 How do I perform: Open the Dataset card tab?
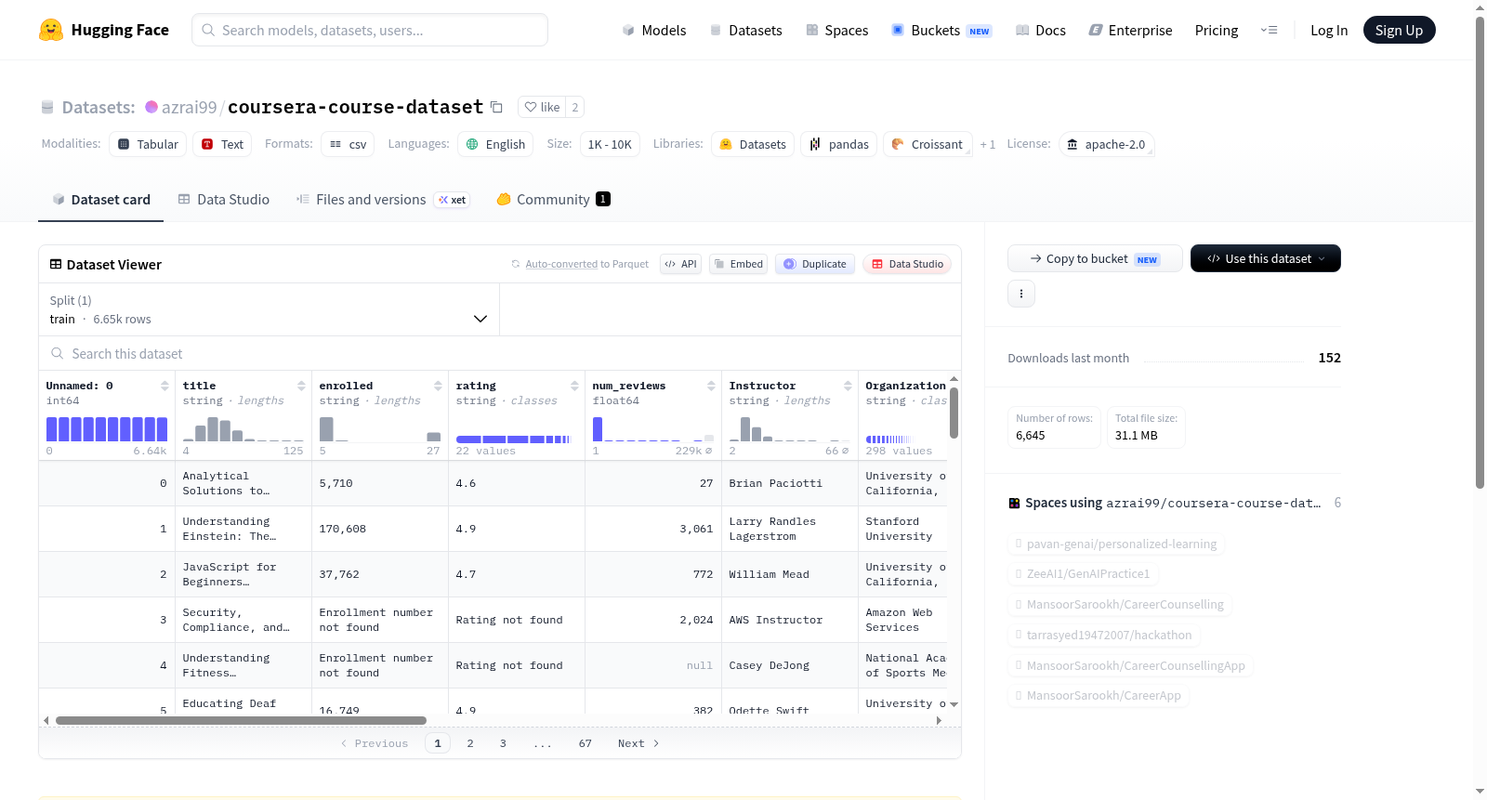(100, 200)
